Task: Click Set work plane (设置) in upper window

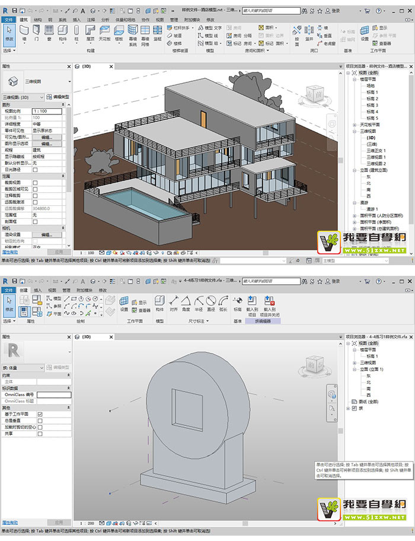Action: [x=365, y=33]
